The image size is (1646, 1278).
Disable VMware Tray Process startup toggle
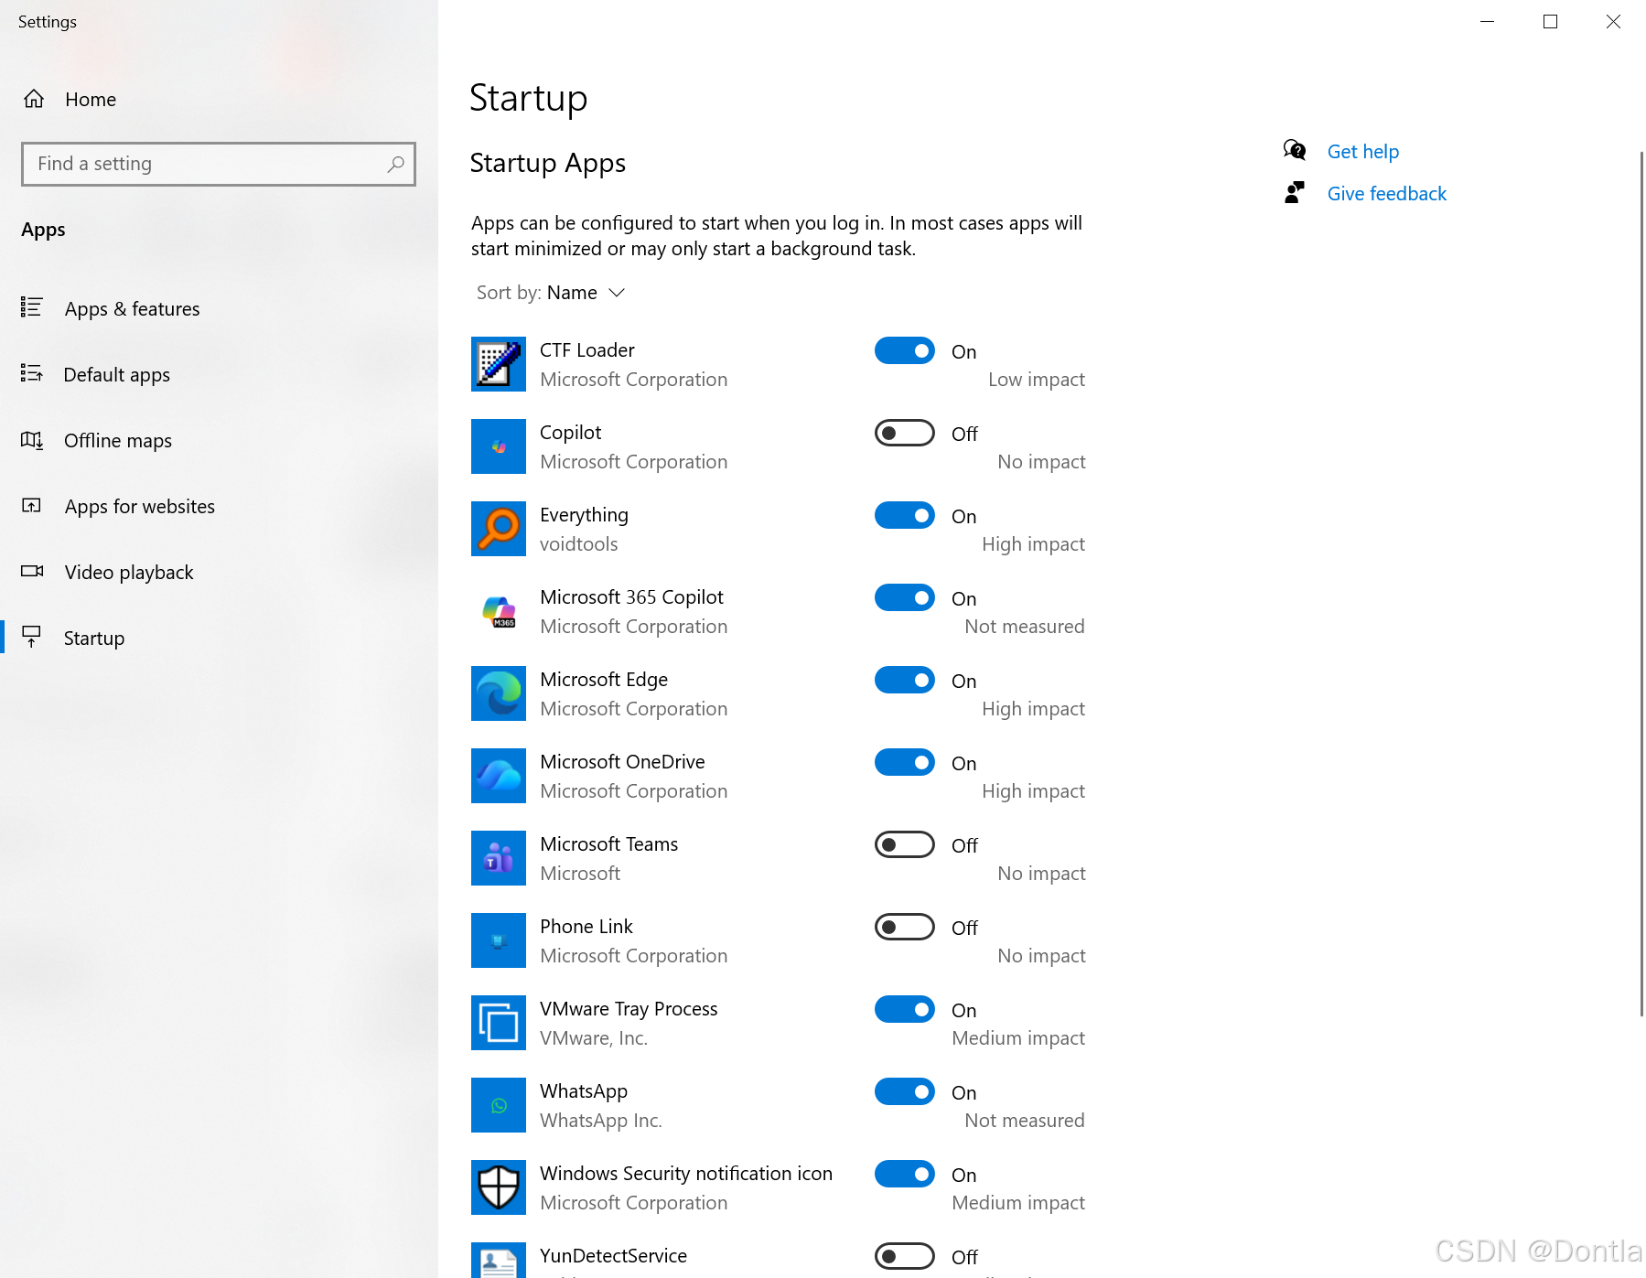tap(905, 1009)
